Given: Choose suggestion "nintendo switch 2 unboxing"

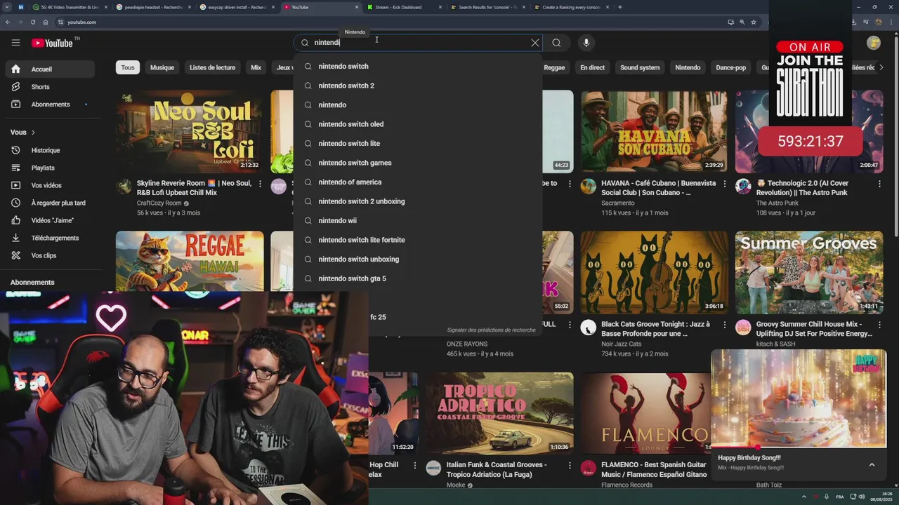Looking at the screenshot, I should [x=418, y=201].
